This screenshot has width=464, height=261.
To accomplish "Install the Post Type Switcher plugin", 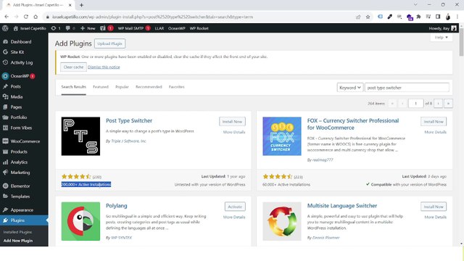I will click(232, 122).
